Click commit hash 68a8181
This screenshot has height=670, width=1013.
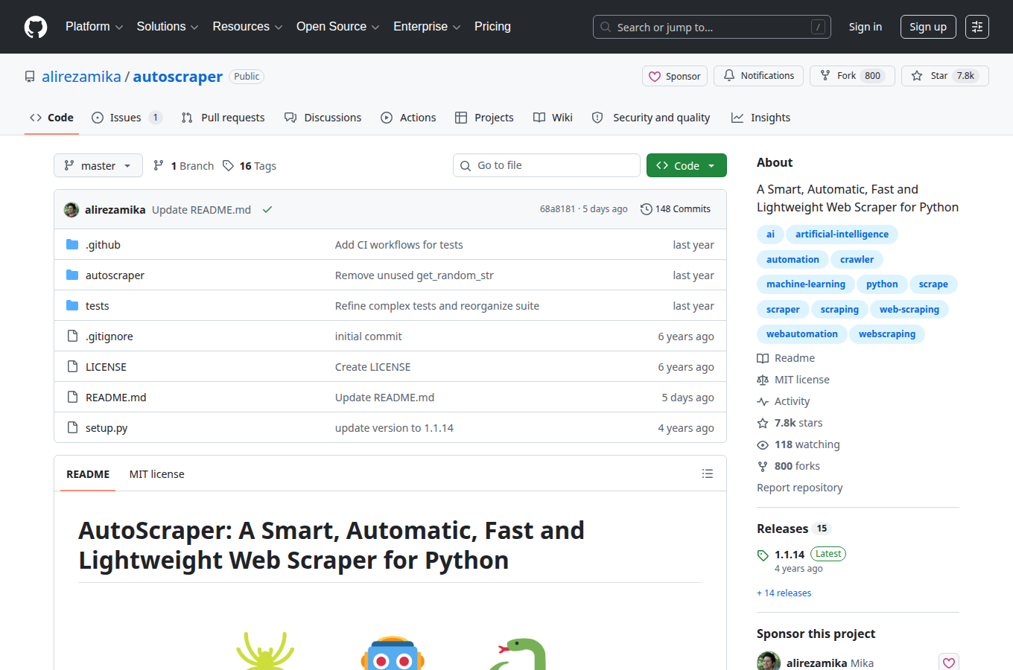pos(557,209)
